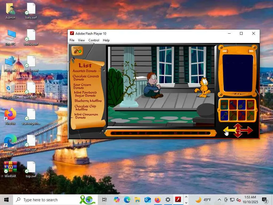
Task: Open the View menu in Flash Player
Action: 81,40
